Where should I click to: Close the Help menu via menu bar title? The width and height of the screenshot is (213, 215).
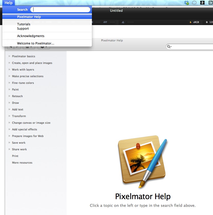pyautogui.click(x=8, y=3)
